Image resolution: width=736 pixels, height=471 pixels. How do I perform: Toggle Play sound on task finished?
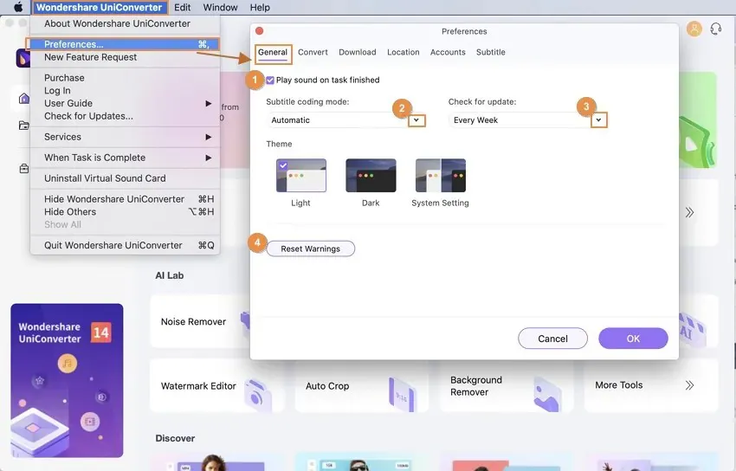270,81
